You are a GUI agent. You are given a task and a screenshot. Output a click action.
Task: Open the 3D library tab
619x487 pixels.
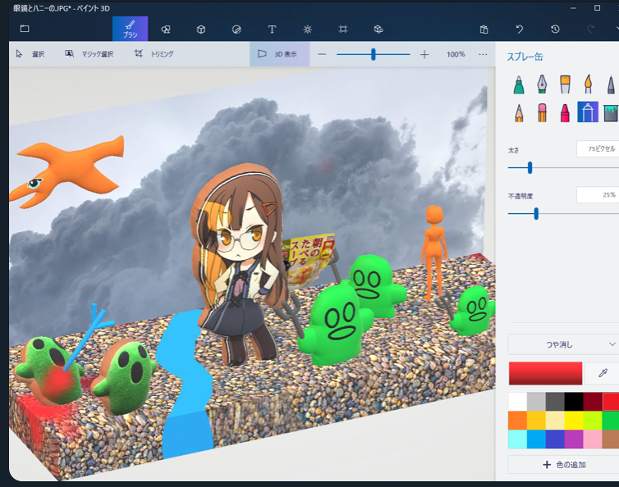[378, 30]
